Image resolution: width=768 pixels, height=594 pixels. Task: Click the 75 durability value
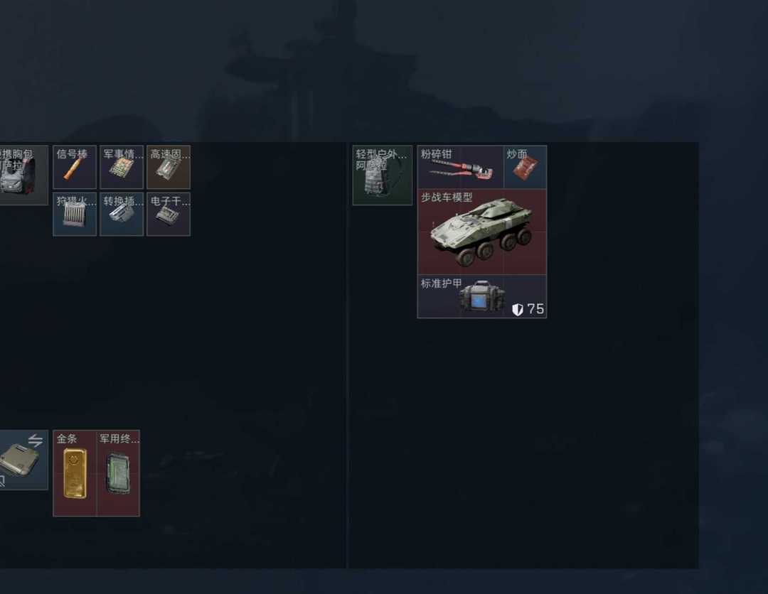pyautogui.click(x=535, y=309)
